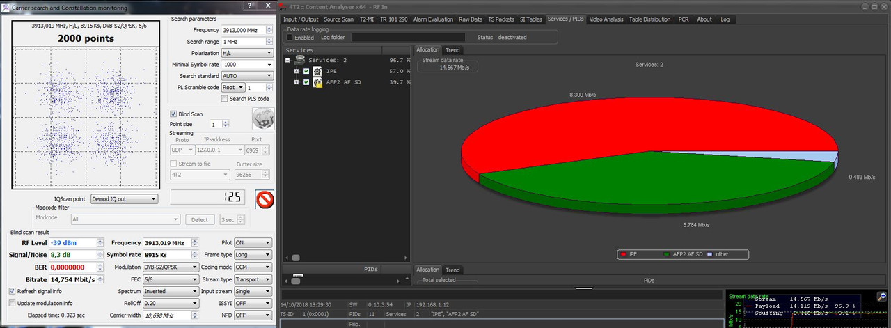
Task: Click the AFP2 AF SD service lock icon
Action: point(317,82)
